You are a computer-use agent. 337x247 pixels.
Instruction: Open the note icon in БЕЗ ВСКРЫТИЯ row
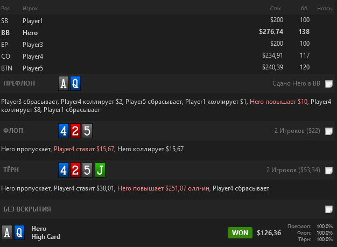click(x=329, y=209)
